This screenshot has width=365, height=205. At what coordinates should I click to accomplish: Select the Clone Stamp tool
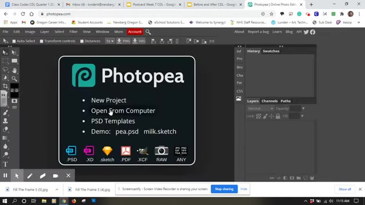click(5, 121)
